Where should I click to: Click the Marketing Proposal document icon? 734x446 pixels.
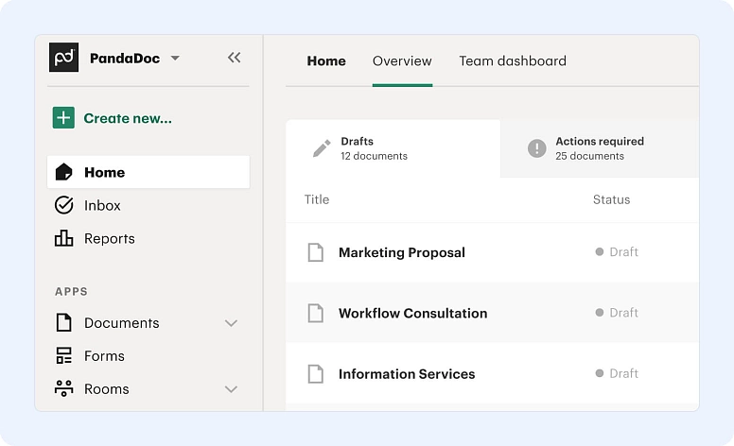click(x=315, y=252)
